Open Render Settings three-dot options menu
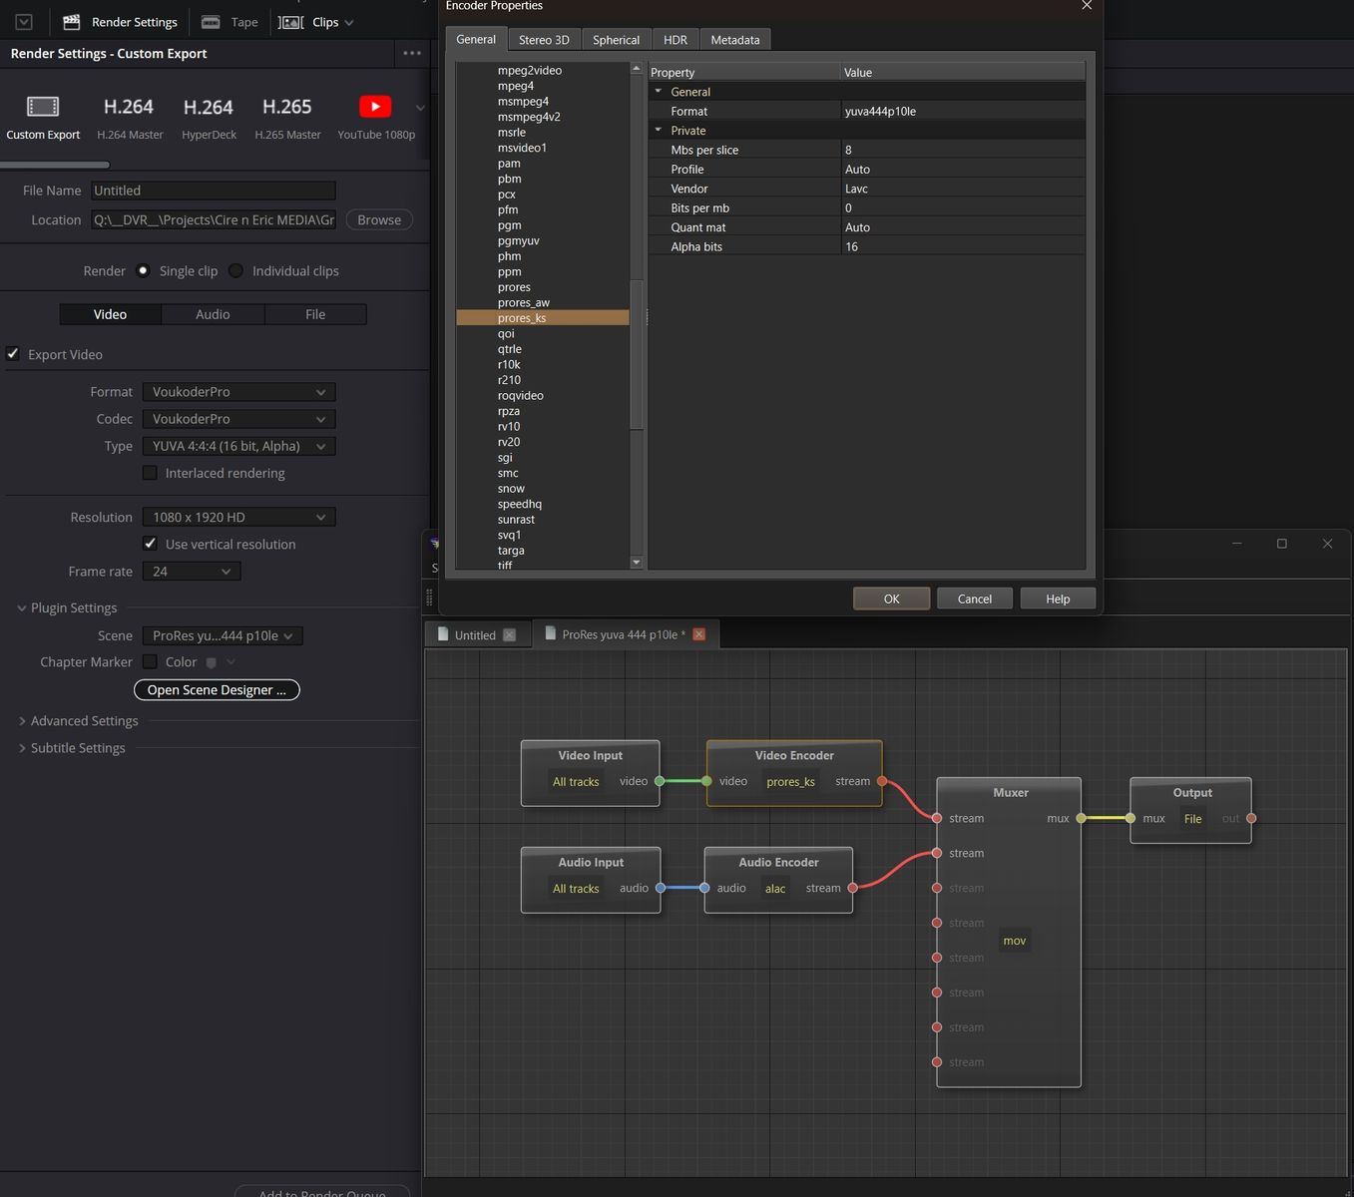The width and height of the screenshot is (1354, 1197). coord(412,53)
